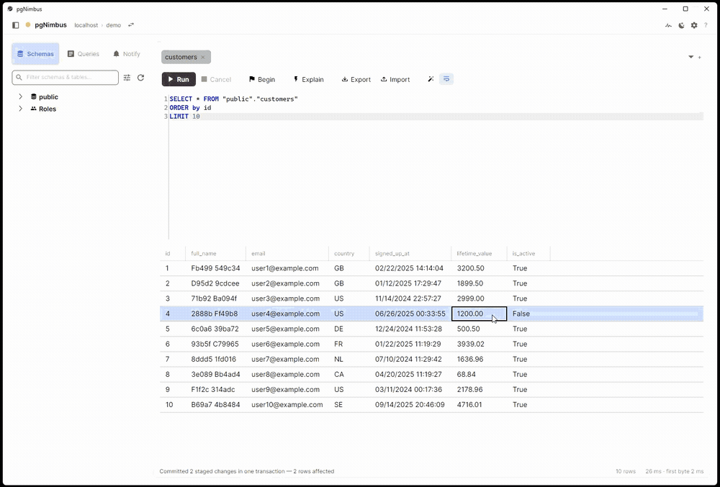
Task: Select cell Fb499 549c34
Action: 215,268
